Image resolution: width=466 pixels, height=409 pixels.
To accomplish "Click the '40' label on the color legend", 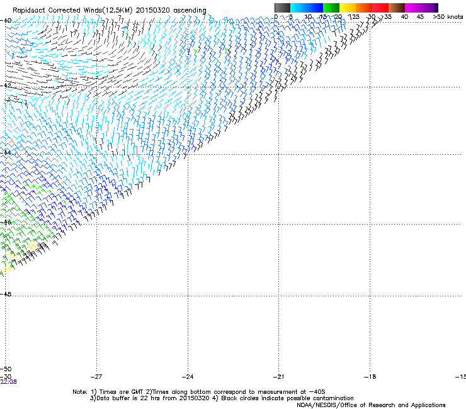I will 404,16.
